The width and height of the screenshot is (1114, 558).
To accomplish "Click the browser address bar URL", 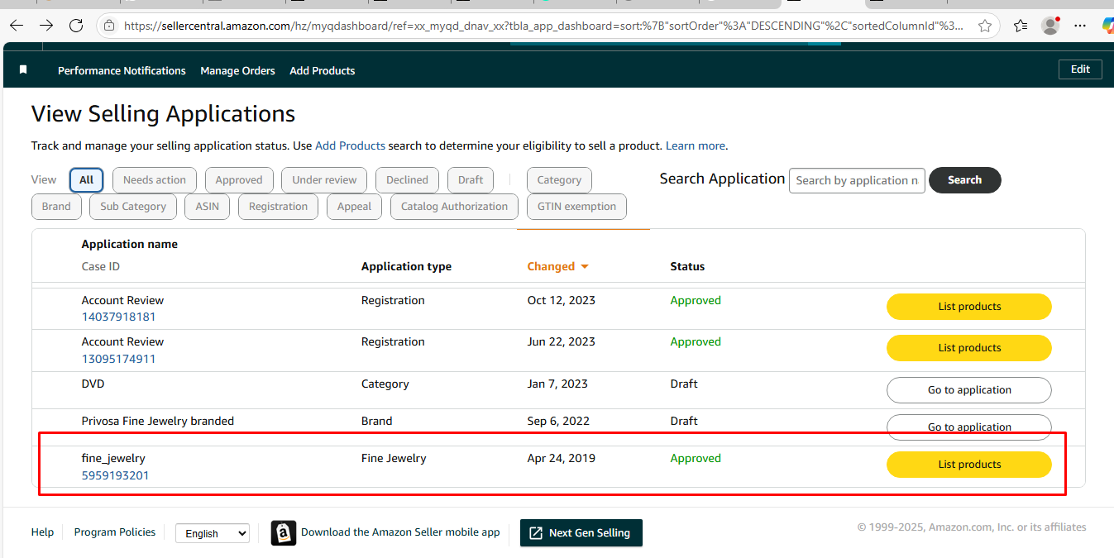I will click(x=543, y=26).
